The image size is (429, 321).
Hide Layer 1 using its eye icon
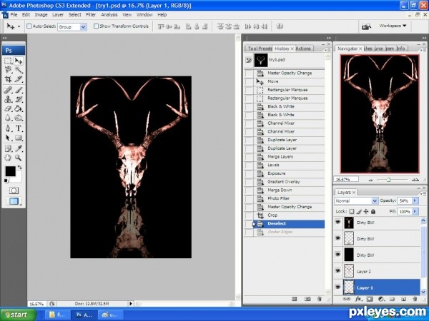pyautogui.click(x=338, y=287)
